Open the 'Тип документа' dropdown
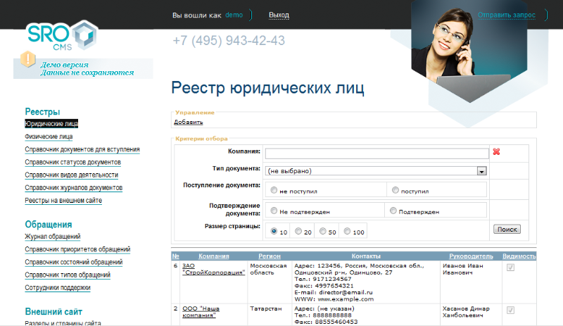Screen dimensions: 563x326 coord(481,171)
